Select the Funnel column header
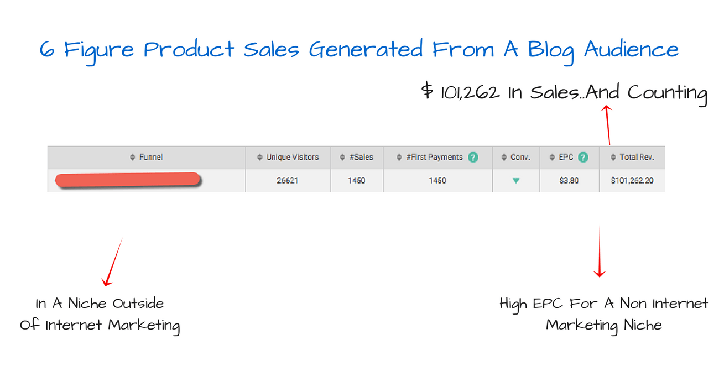This screenshot has width=719, height=387. click(x=147, y=158)
